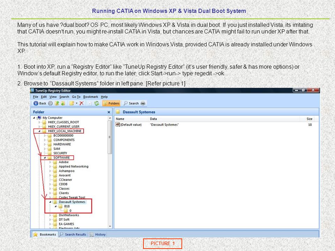Image resolution: width=335 pixels, height=251 pixels.
Task: Open the Edit menu
Action: [44, 97]
